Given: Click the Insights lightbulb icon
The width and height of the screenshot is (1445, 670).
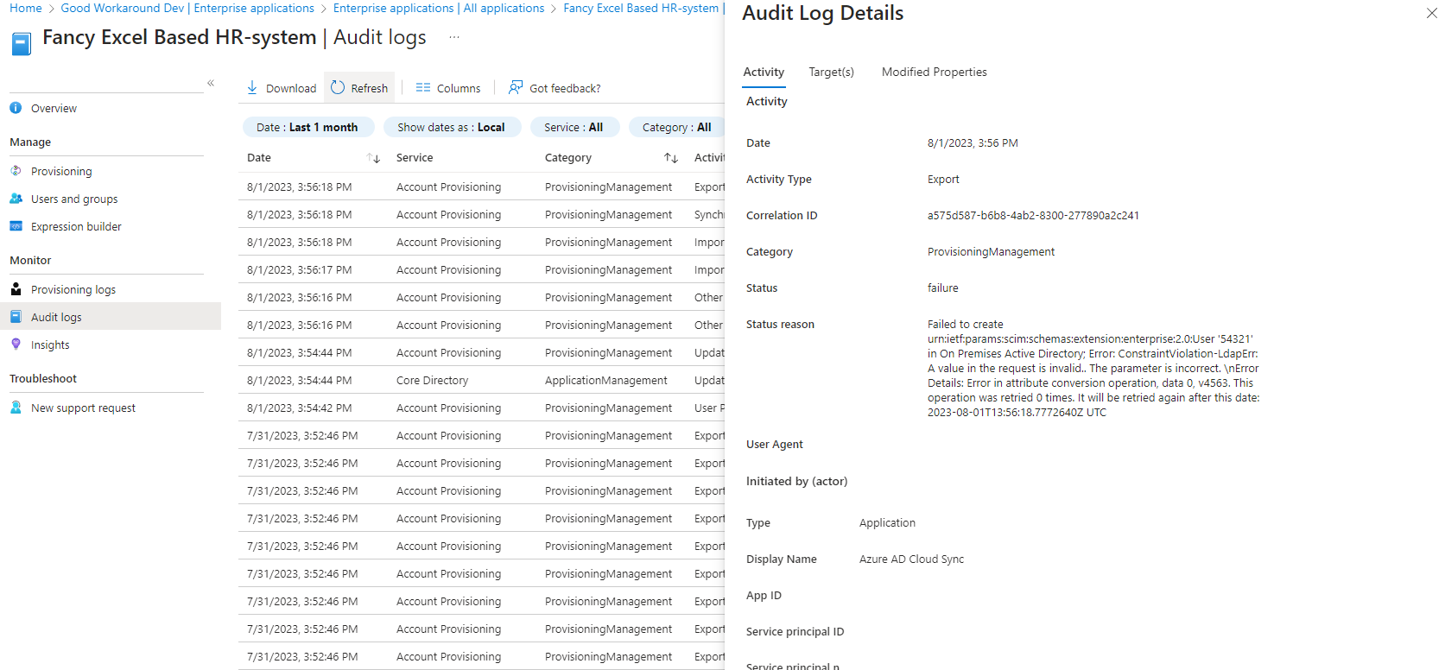Looking at the screenshot, I should pyautogui.click(x=16, y=344).
